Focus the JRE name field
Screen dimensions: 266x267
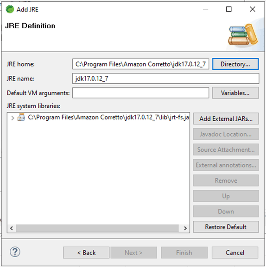pos(166,78)
